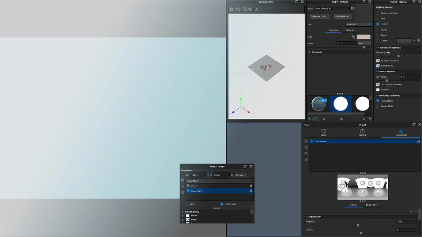The width and height of the screenshot is (422, 237).
Task: Click the delete lighting preset trash icon
Action: point(418,41)
